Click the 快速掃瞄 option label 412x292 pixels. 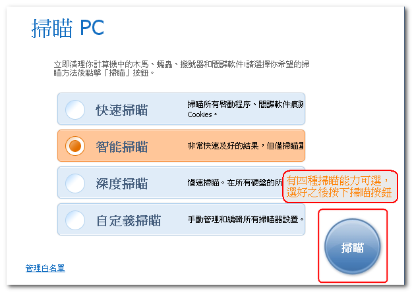pyautogui.click(x=122, y=110)
